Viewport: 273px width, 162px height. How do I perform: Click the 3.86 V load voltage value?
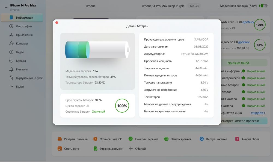pyautogui.click(x=204, y=90)
